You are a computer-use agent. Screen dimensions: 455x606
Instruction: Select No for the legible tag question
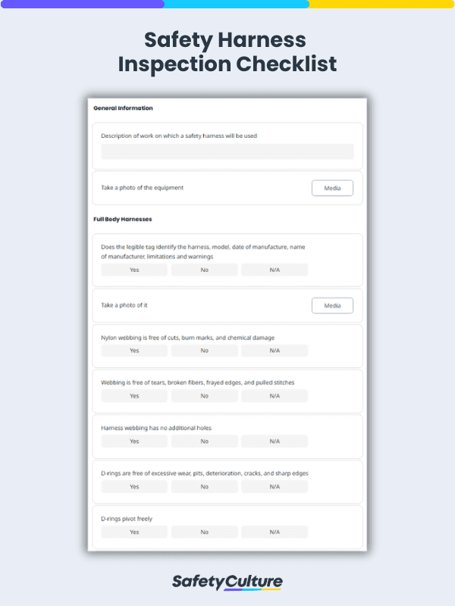click(x=204, y=270)
